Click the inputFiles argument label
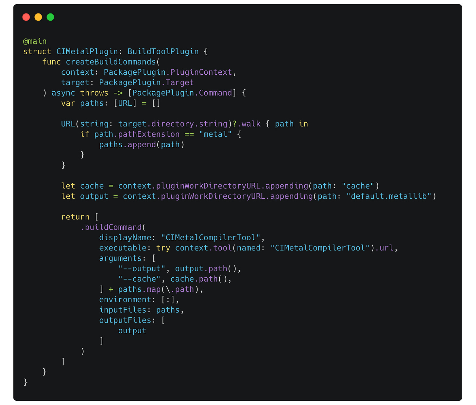 coord(123,310)
